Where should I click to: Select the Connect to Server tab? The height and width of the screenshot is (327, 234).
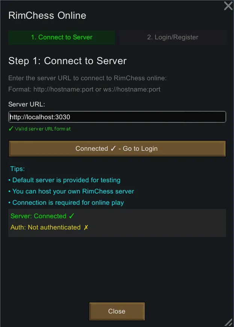click(x=62, y=37)
